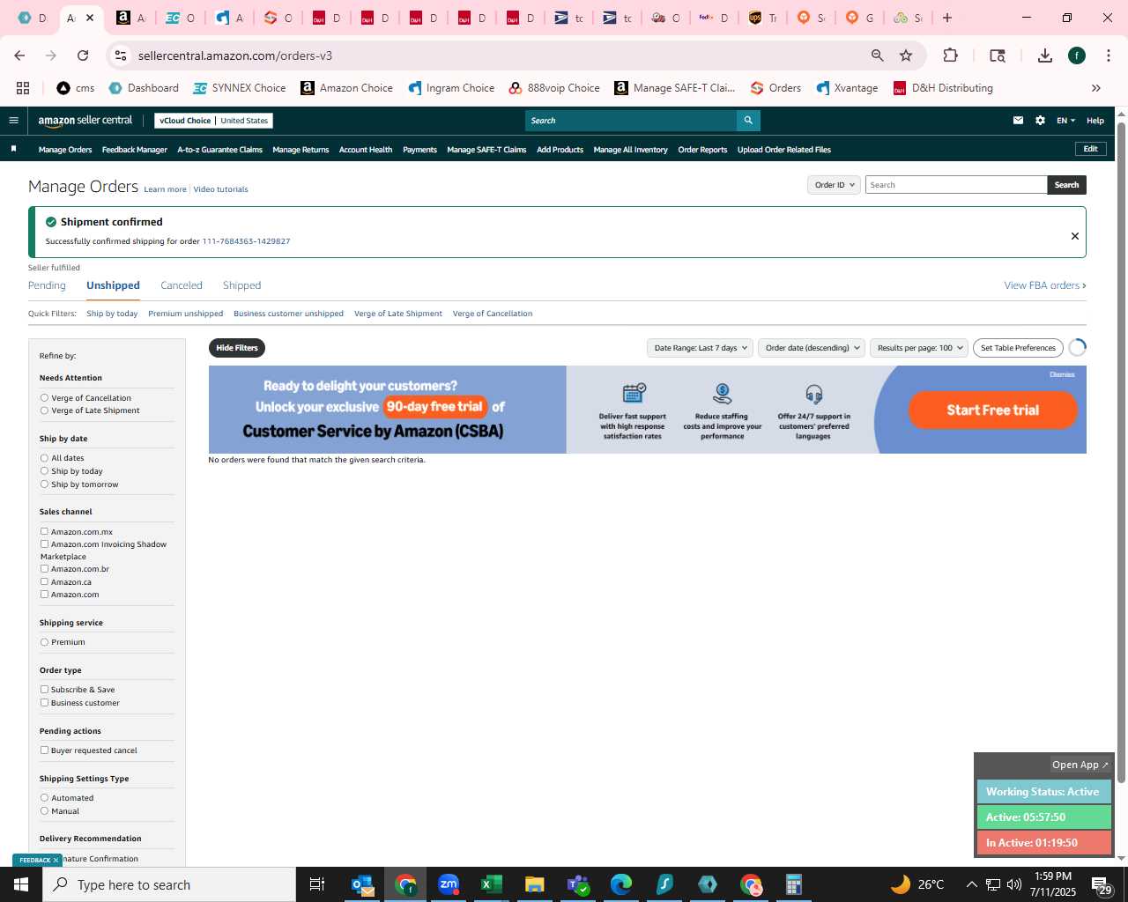Viewport: 1128px width, 902px height.
Task: Open the Order date (descending) sort dropdown
Action: tap(812, 348)
